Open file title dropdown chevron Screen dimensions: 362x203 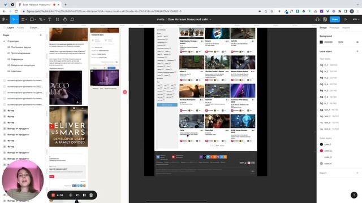coord(210,20)
